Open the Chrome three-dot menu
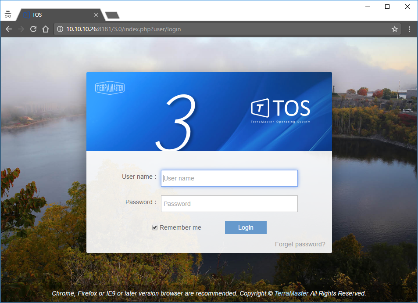Screen dimensions: 418x303 [409, 29]
